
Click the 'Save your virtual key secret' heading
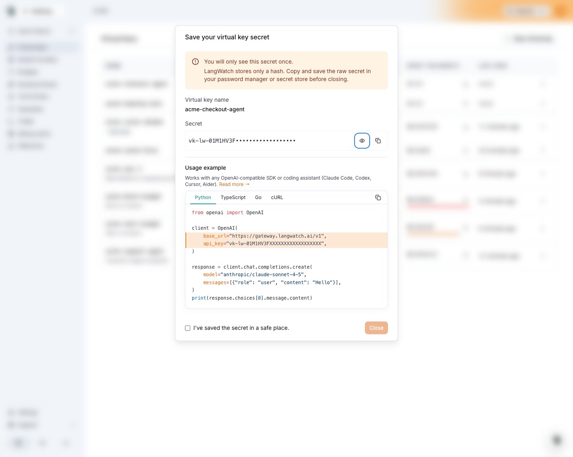227,37
